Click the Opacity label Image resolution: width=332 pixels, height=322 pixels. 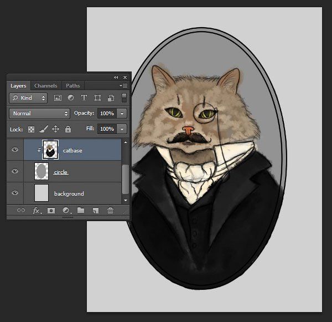(x=84, y=113)
